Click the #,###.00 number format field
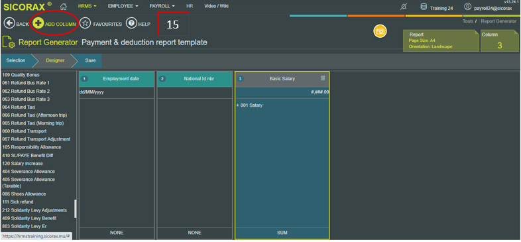Image resolution: width=521 pixels, height=242 pixels. (x=282, y=92)
